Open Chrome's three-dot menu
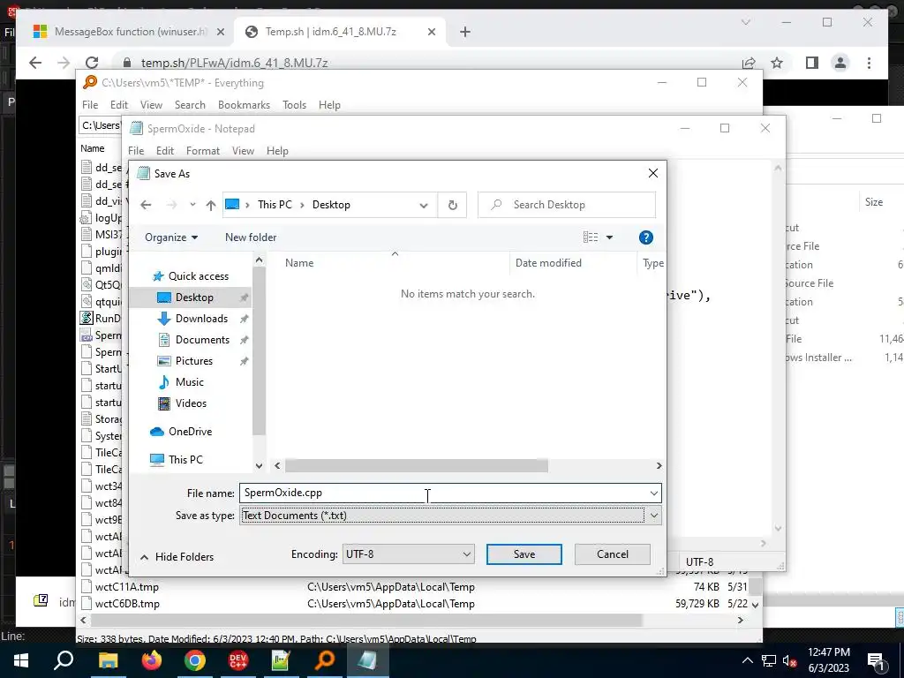 [869, 63]
